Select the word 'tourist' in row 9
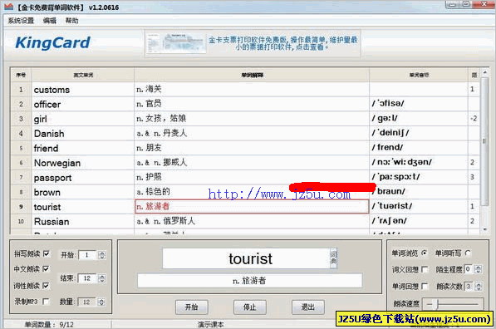 tap(47, 207)
